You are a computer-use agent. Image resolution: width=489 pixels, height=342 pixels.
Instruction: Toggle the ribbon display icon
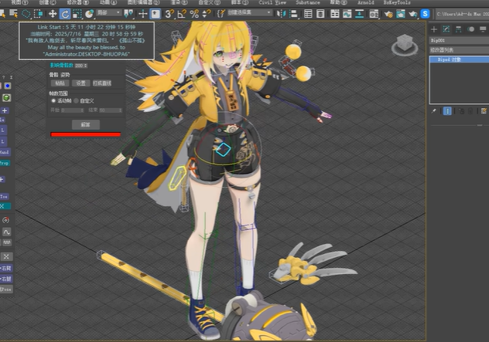tap(334, 14)
